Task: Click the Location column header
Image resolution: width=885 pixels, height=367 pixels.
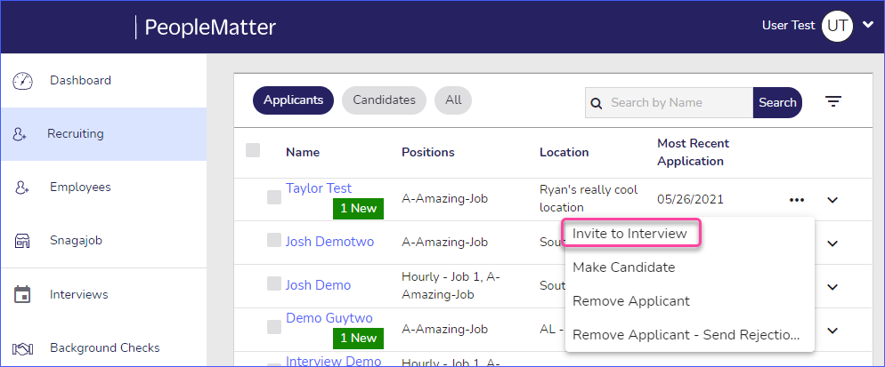Action: tap(564, 152)
